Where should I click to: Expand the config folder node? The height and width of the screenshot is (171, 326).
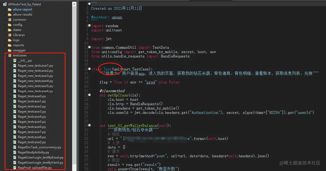point(5,25)
